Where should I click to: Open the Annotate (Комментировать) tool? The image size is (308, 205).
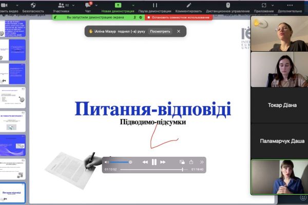(188, 4)
